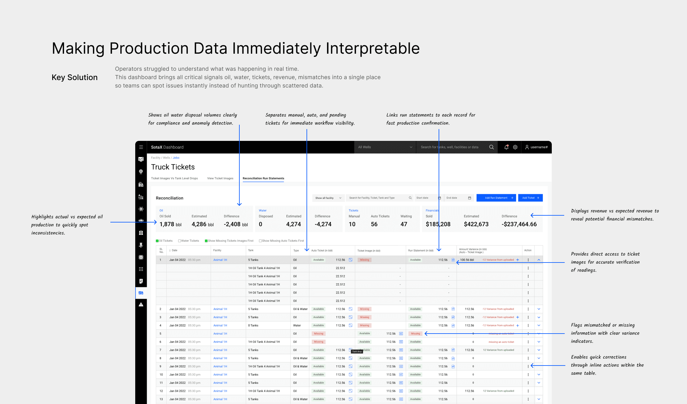Viewport: 687px width, 404px height.
Task: Open auto ticket chart icon in row 1
Action: coord(350,260)
